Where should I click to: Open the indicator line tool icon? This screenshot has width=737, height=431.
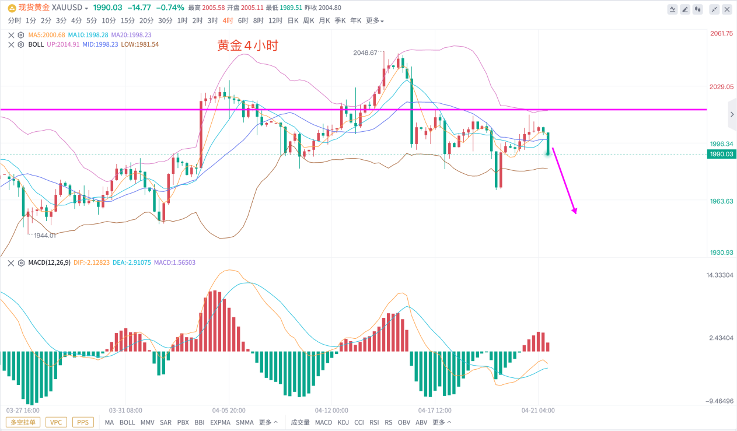tap(673, 9)
